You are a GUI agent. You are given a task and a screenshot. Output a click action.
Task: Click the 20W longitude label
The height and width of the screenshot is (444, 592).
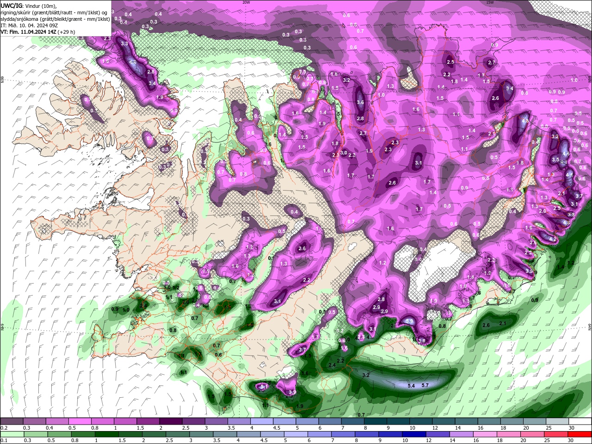coord(246,2)
